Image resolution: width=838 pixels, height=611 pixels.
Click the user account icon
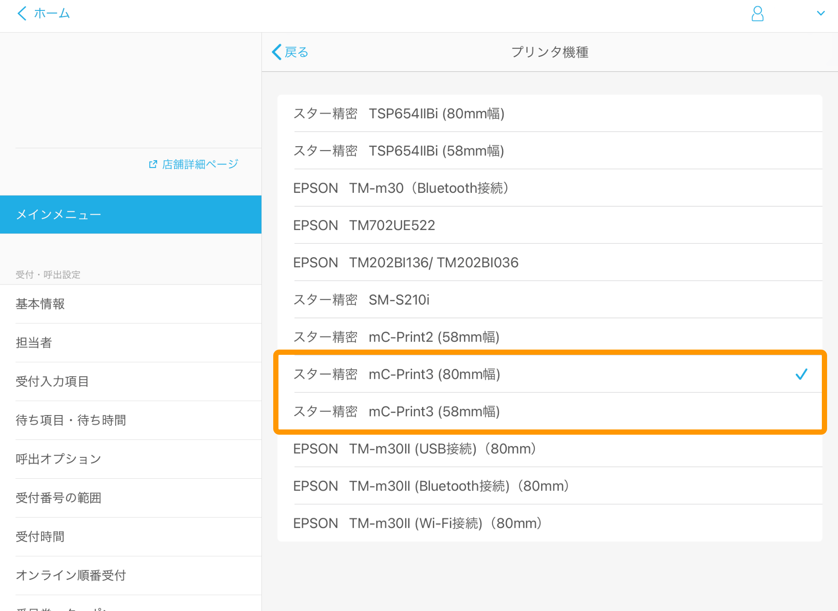coord(757,14)
